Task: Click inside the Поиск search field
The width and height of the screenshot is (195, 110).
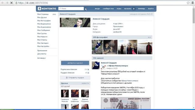Action: (71, 9)
